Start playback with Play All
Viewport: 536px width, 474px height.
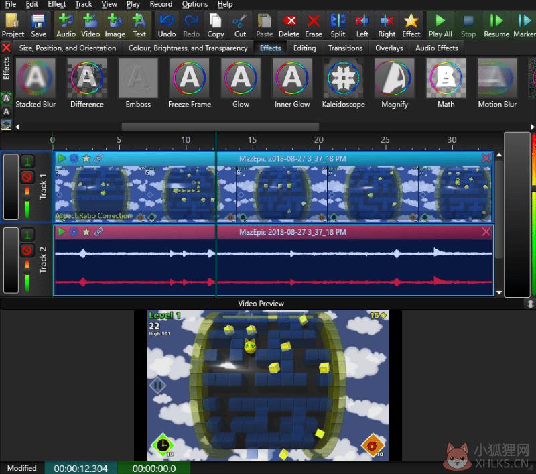[440, 25]
